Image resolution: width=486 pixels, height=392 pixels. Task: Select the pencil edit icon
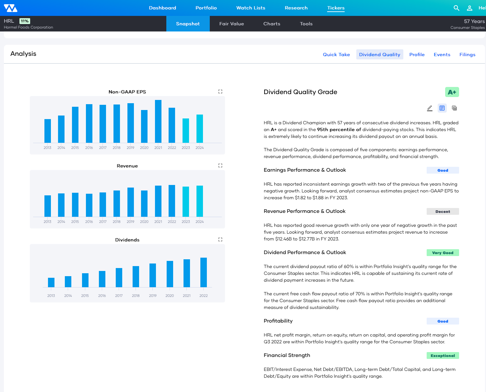coord(430,108)
